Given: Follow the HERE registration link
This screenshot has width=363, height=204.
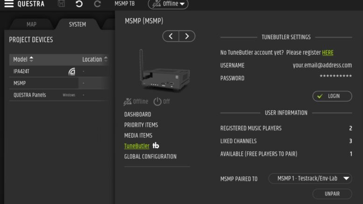Looking at the screenshot, I should tap(327, 53).
